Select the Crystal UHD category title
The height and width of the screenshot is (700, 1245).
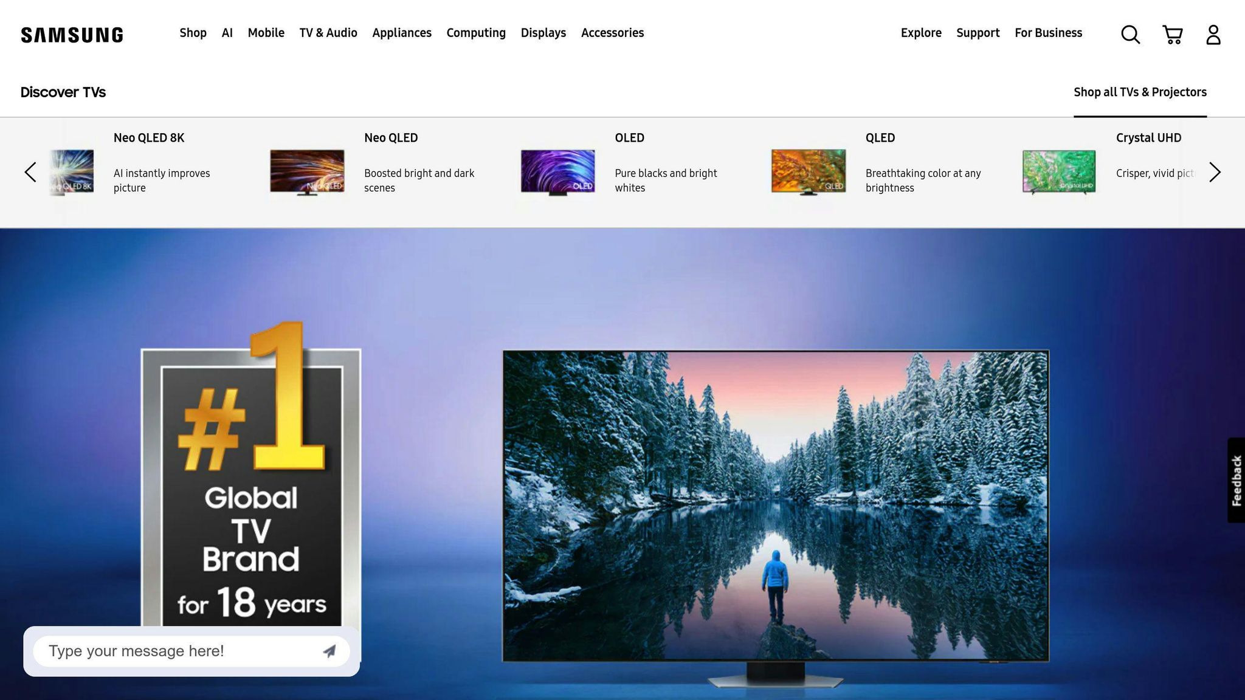1148,138
